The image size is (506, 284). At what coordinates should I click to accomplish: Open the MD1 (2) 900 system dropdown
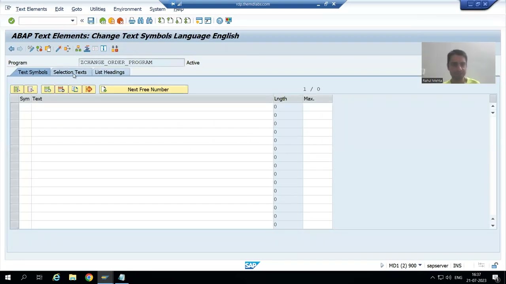(420, 265)
